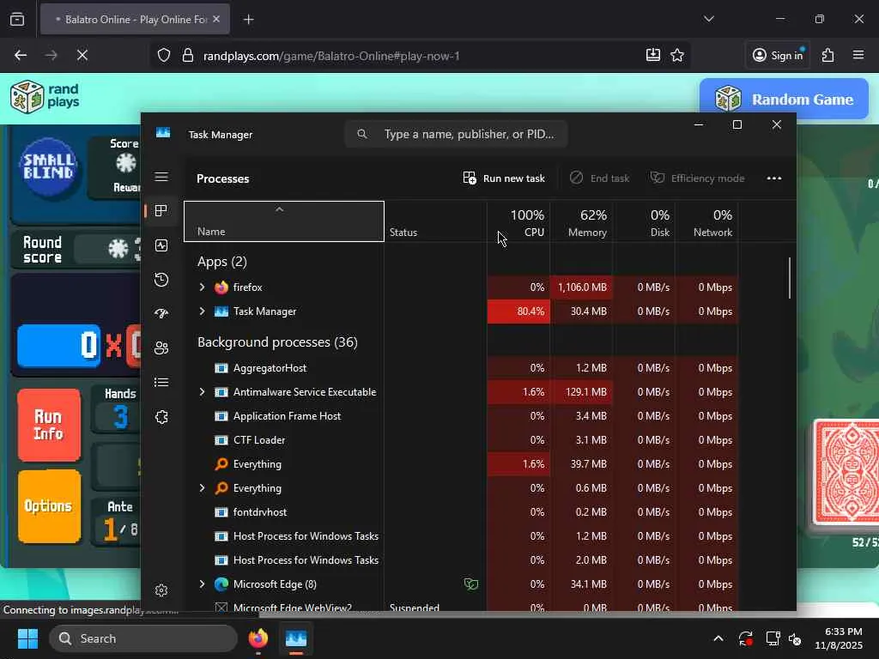The width and height of the screenshot is (879, 659).
Task: Select the CTF Loader process row
Action: (461, 440)
